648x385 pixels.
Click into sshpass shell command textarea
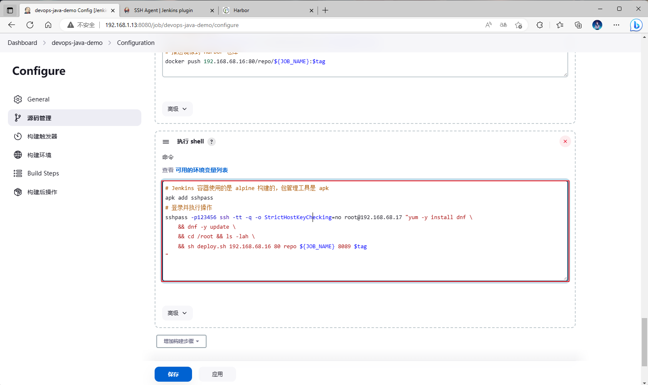(x=365, y=231)
